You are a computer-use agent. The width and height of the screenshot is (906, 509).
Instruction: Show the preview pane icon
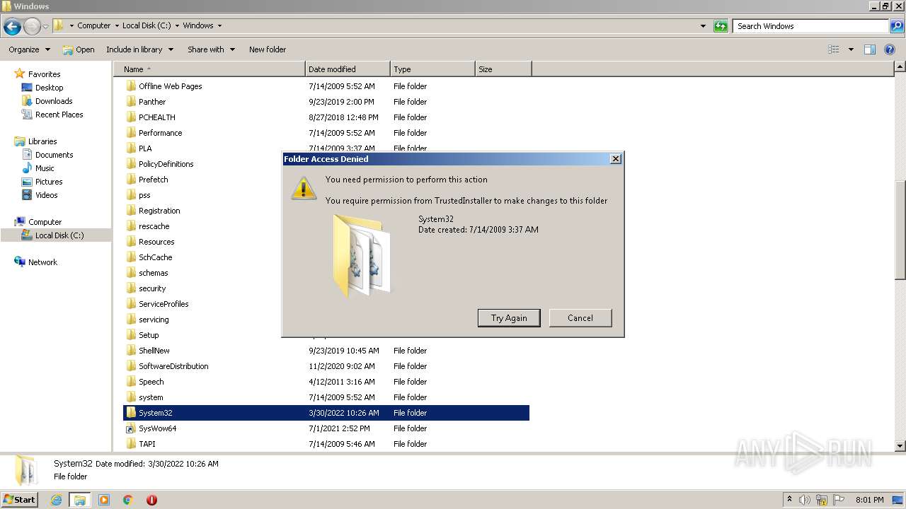(870, 49)
